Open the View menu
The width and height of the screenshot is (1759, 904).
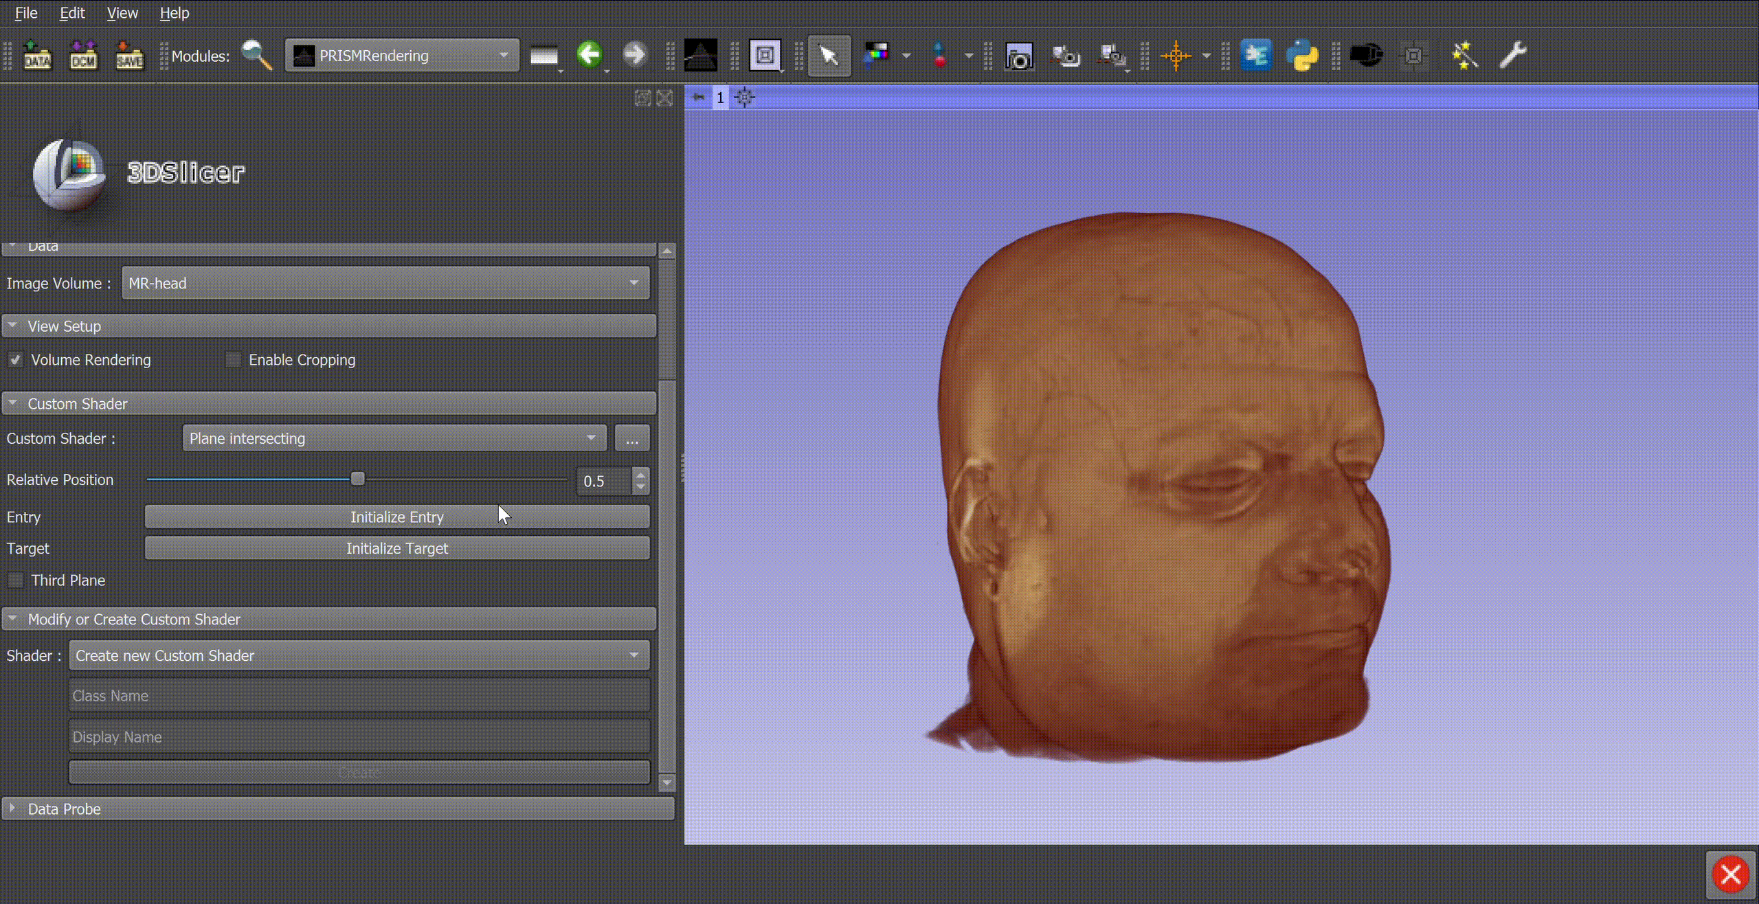click(122, 13)
